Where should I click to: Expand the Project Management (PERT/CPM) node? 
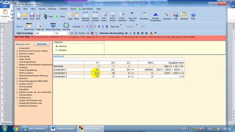[x=17, y=81]
